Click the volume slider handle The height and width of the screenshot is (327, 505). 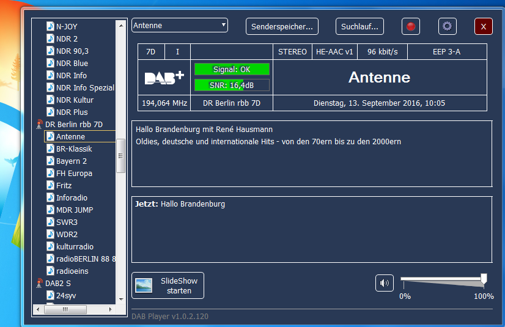[x=484, y=279]
